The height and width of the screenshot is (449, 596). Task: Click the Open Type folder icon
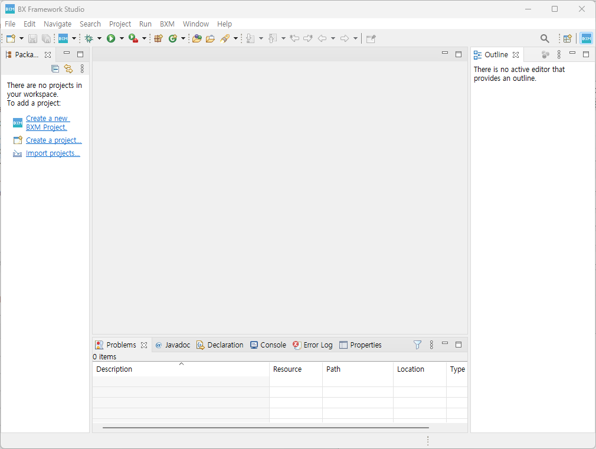click(x=197, y=38)
